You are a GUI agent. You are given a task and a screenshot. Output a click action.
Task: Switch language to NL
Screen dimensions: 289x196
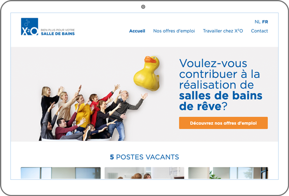pos(258,22)
